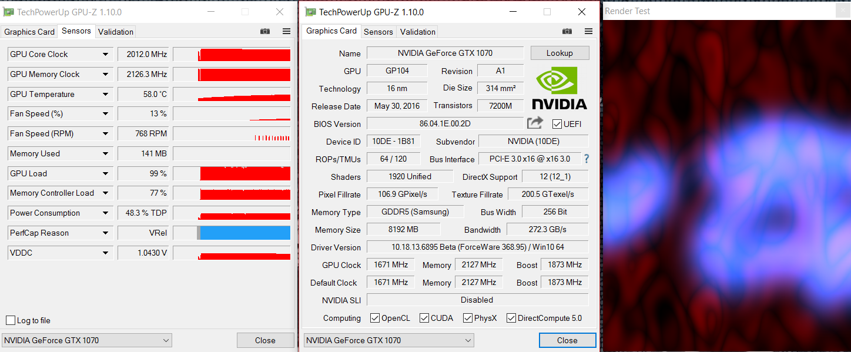This screenshot has height=352, width=851.
Task: Click the Driver Version field
Action: (477, 247)
